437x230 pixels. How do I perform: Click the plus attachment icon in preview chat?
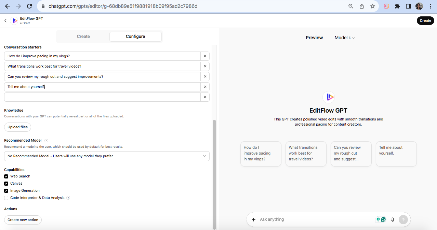tap(253, 219)
